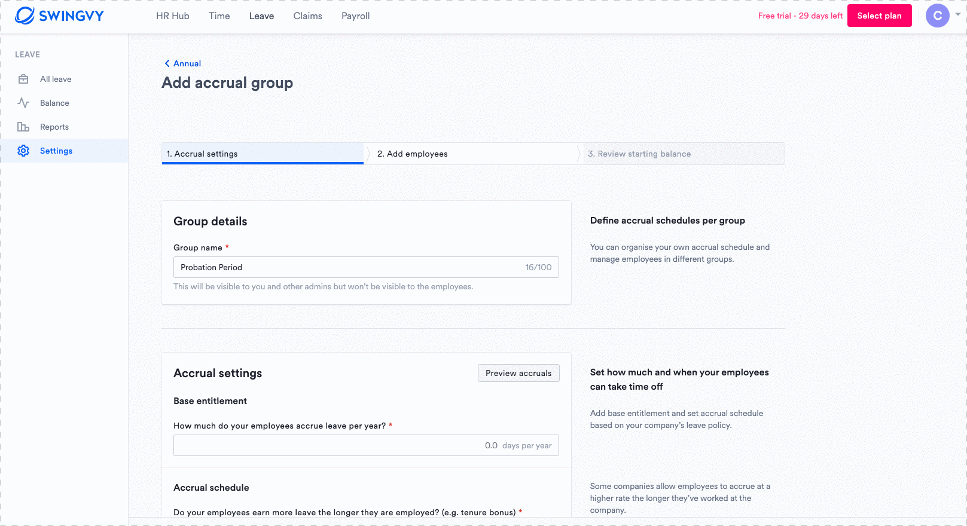Go back to Annual leave

pos(187,63)
